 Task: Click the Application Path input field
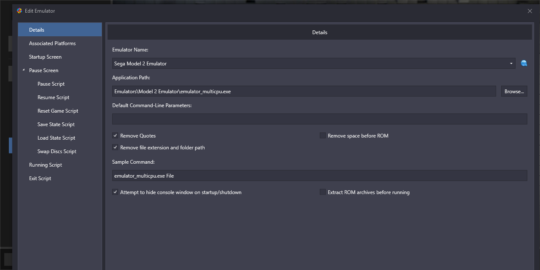(304, 91)
